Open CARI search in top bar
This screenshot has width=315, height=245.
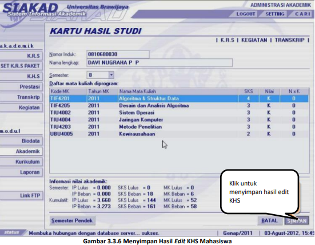302,14
